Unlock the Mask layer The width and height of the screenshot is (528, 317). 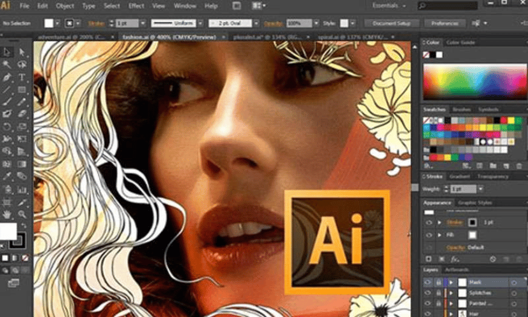(439, 283)
